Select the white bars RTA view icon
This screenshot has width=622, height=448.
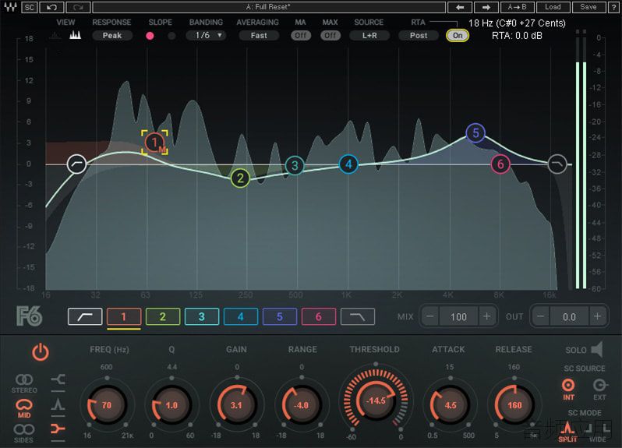point(75,35)
